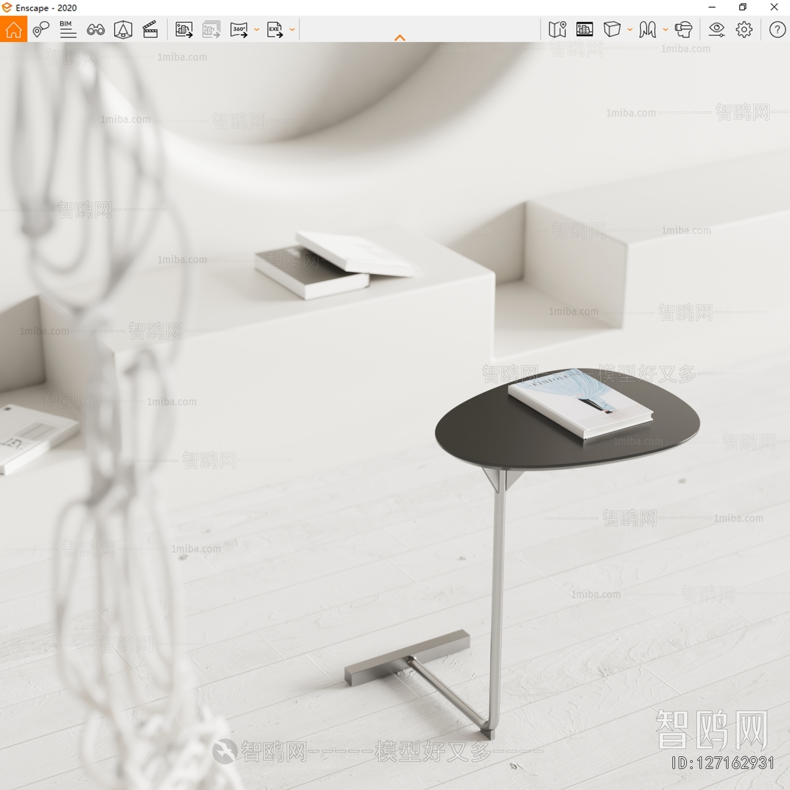Image resolution: width=790 pixels, height=790 pixels.
Task: Click the EXE standalone export icon
Action: coord(275,30)
